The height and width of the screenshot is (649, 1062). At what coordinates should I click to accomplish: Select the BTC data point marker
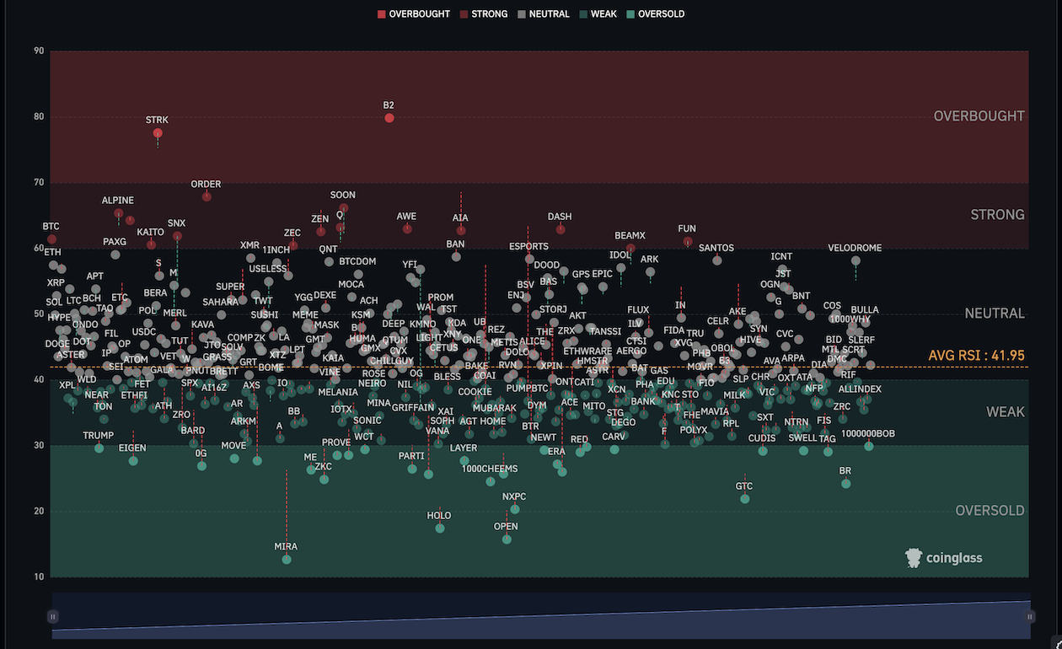click(51, 237)
